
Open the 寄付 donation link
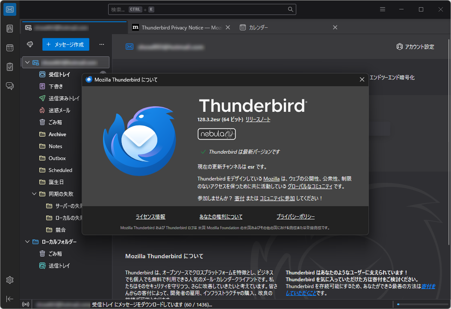tap(239, 198)
